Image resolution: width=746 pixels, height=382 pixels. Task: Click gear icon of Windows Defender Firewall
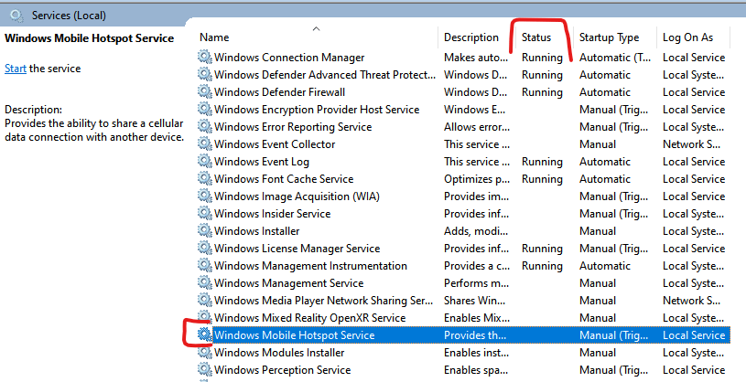(x=205, y=91)
